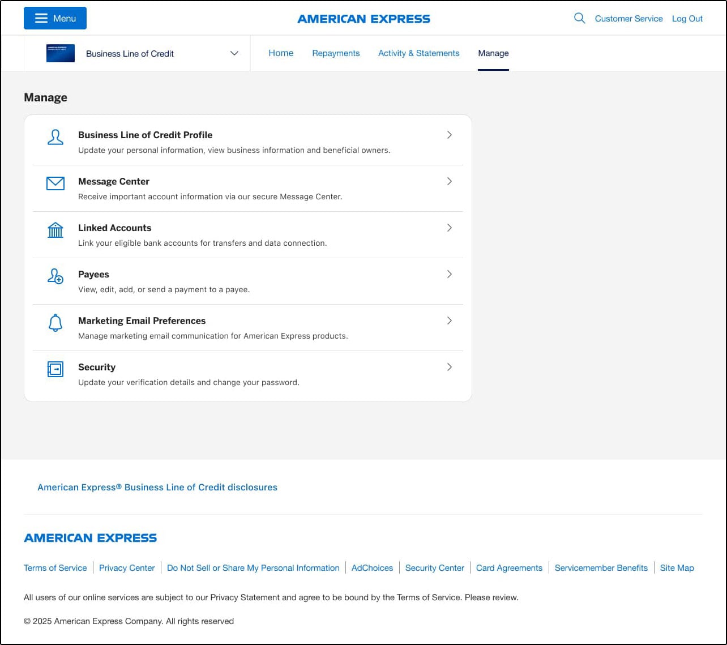
Task: Click the Linked Accounts bank icon
Action: pos(55,230)
